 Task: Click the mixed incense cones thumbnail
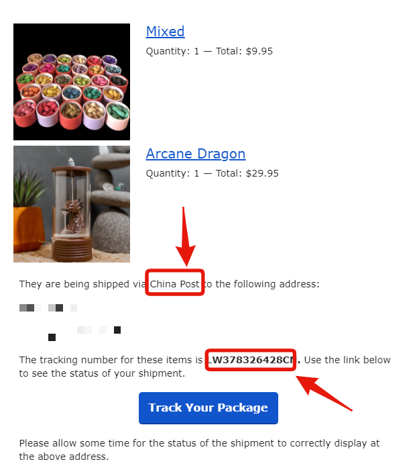[72, 82]
